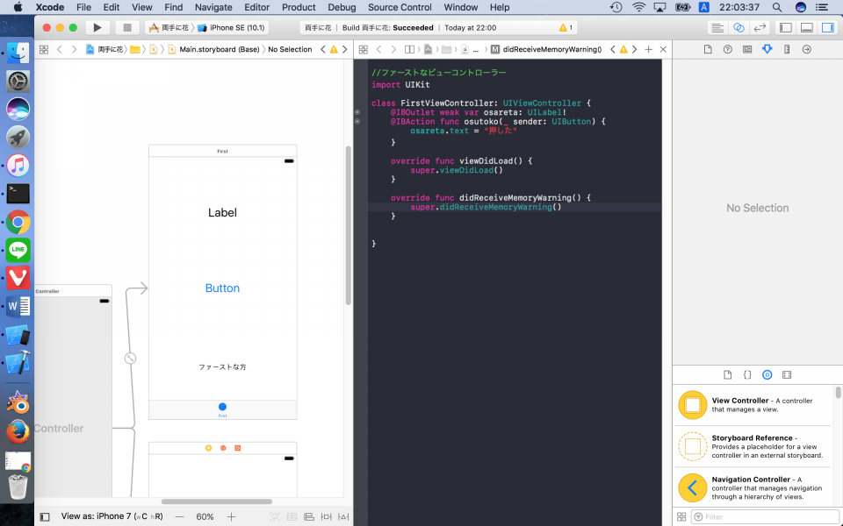Image resolution: width=843 pixels, height=526 pixels.
Task: Open the File menu
Action: tap(84, 7)
